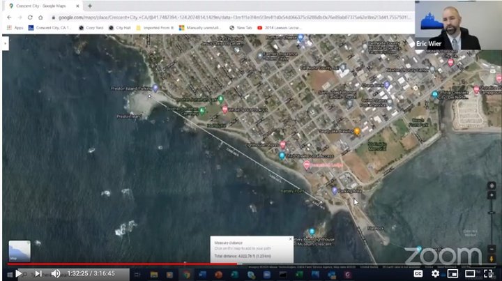Screen dimensions: 502x281
Task: Open the green Excel taskbar icon
Action: point(298,275)
